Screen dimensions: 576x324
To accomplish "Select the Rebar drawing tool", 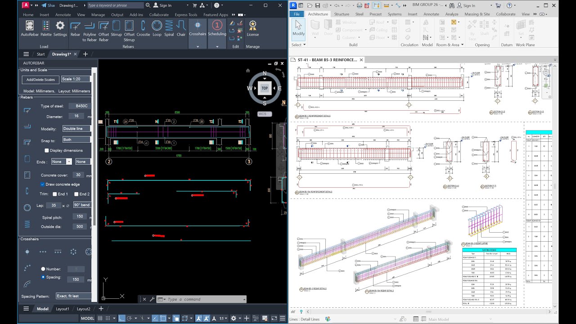I will point(75,28).
